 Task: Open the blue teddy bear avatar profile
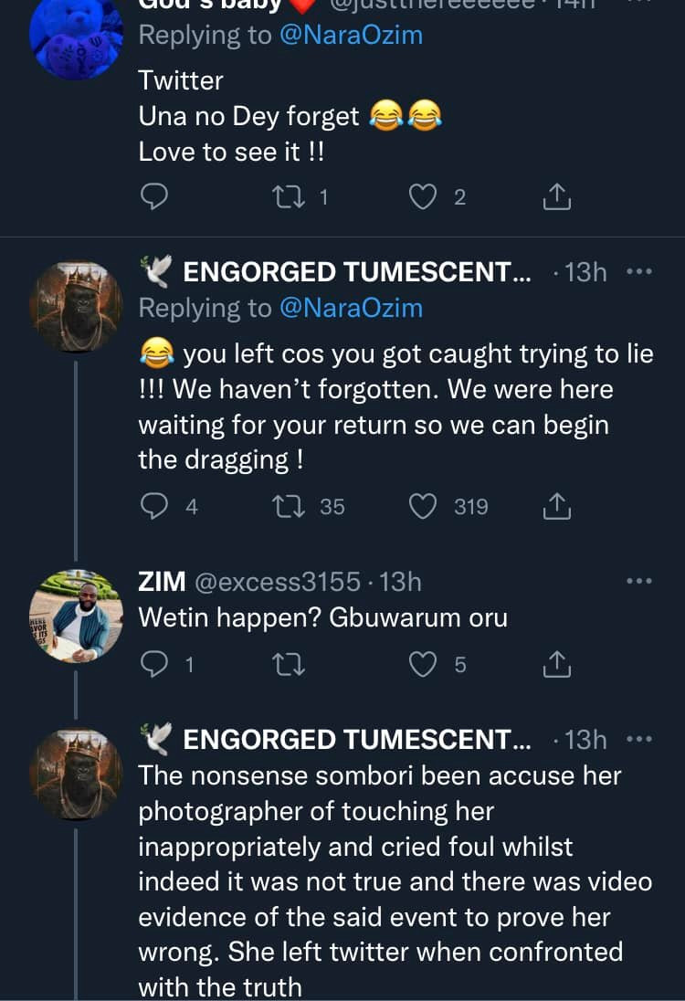(76, 37)
